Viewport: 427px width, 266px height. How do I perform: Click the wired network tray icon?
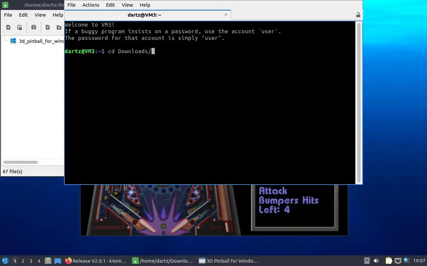(x=398, y=261)
